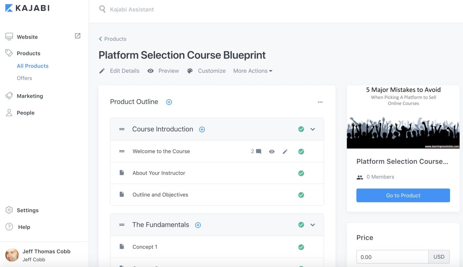
Task: Click the Customize palette icon
Action: (190, 71)
